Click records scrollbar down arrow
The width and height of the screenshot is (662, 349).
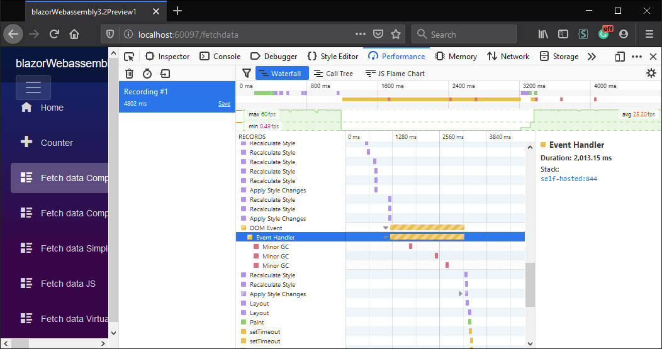point(530,344)
